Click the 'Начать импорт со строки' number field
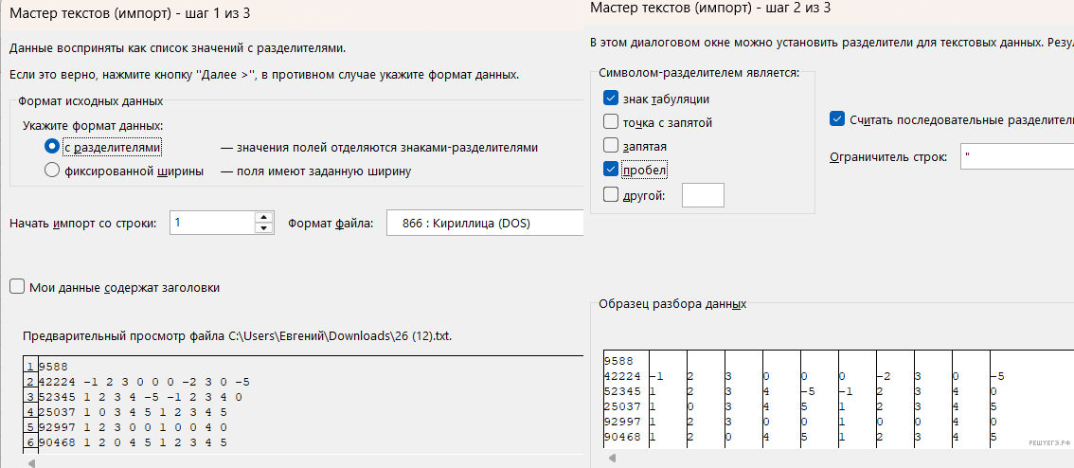Viewport: 1074px width, 468px height. (212, 223)
